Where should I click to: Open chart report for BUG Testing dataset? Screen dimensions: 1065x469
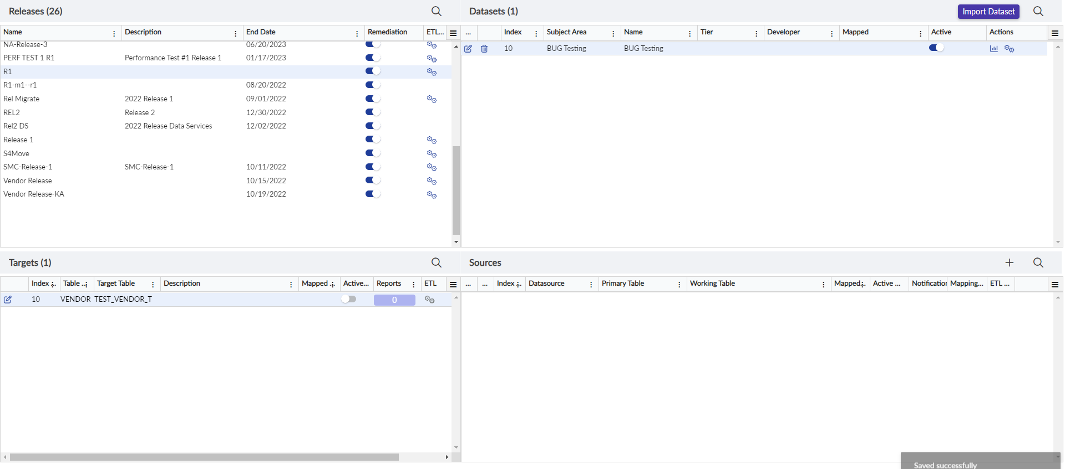(994, 49)
